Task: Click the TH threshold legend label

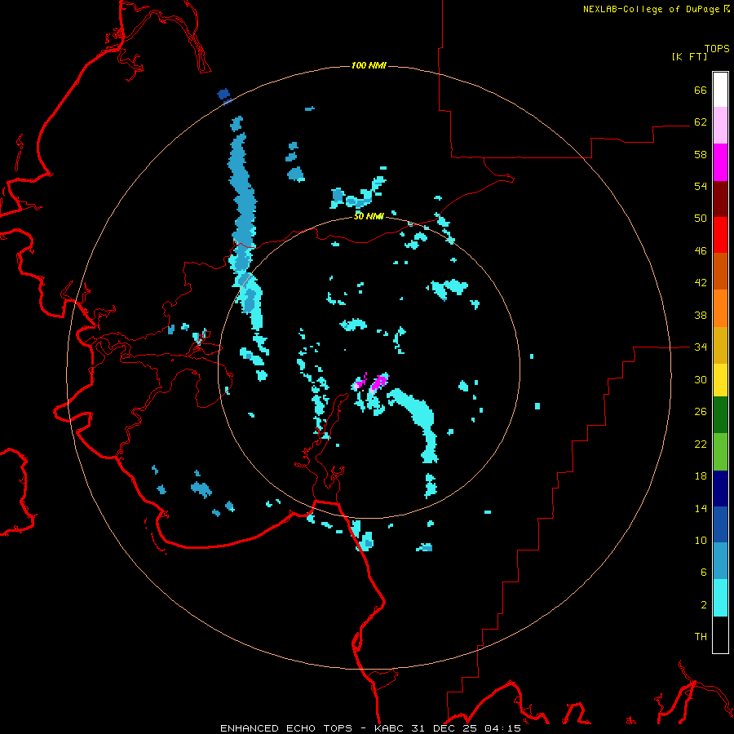Action: coord(701,637)
